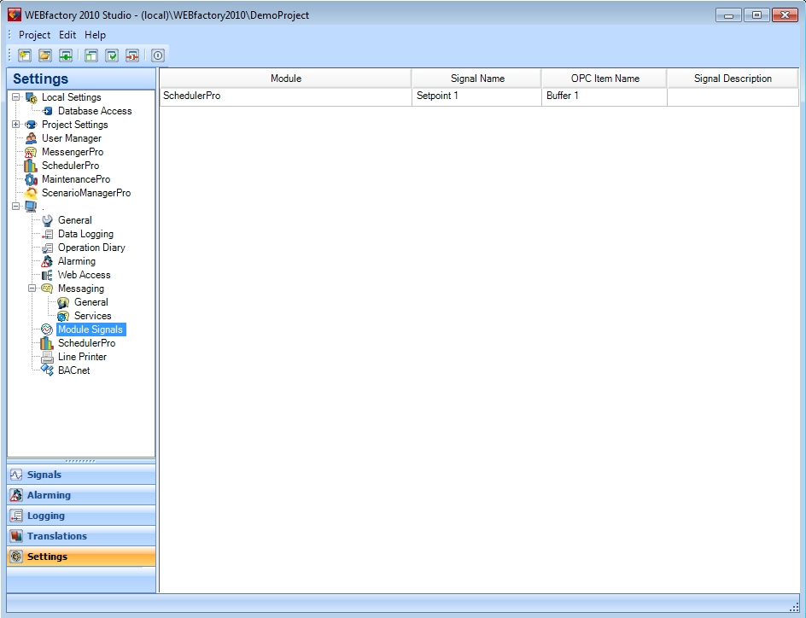Select ScenarioManagerPro in the tree
This screenshot has width=806, height=618.
85,193
